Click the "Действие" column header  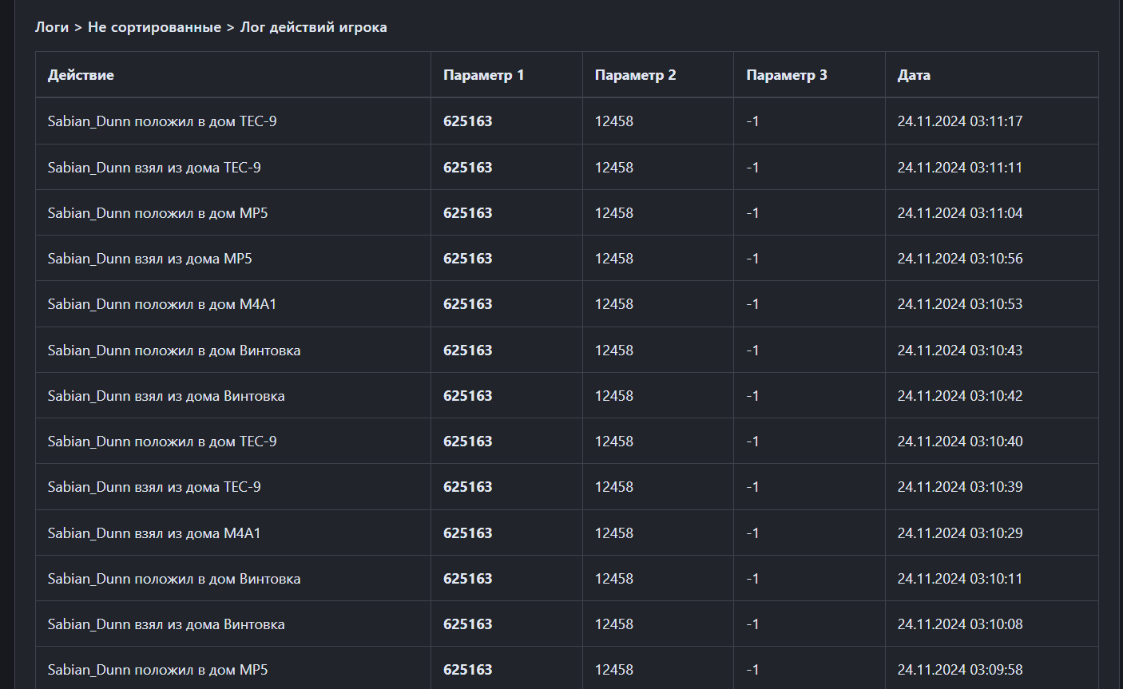click(81, 75)
